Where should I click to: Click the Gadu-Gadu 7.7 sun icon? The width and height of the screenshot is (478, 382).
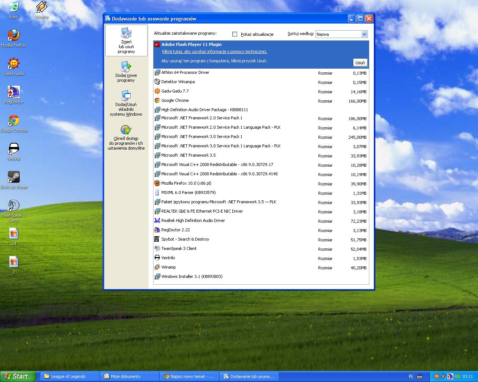pos(157,91)
